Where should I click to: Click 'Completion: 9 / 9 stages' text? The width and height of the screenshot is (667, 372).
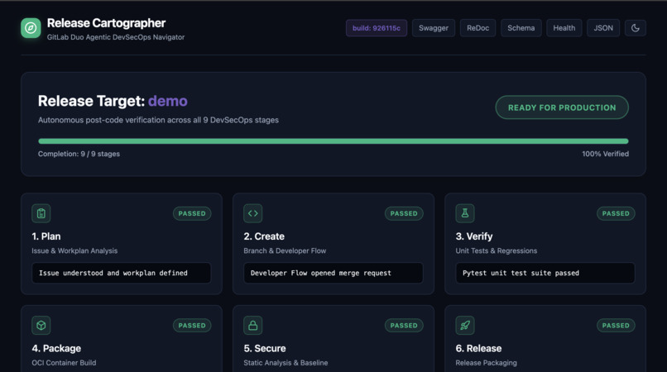click(79, 154)
